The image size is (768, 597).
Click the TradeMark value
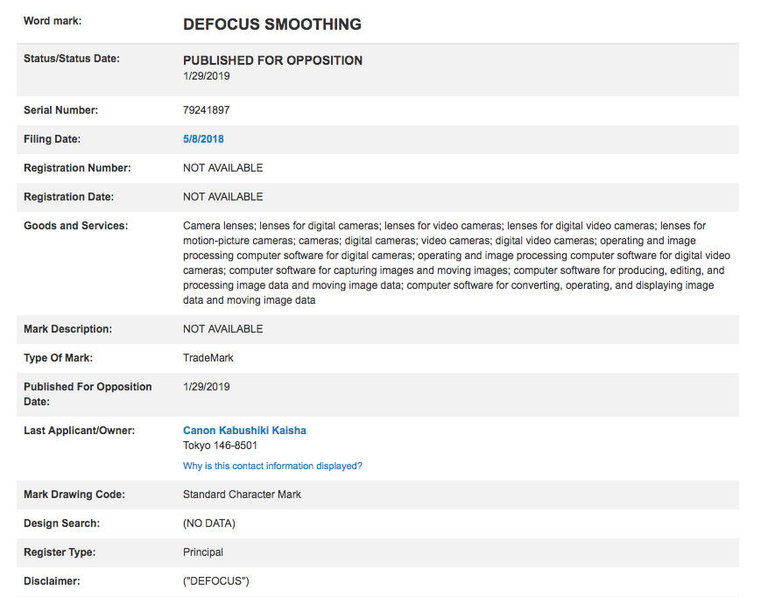(x=208, y=358)
